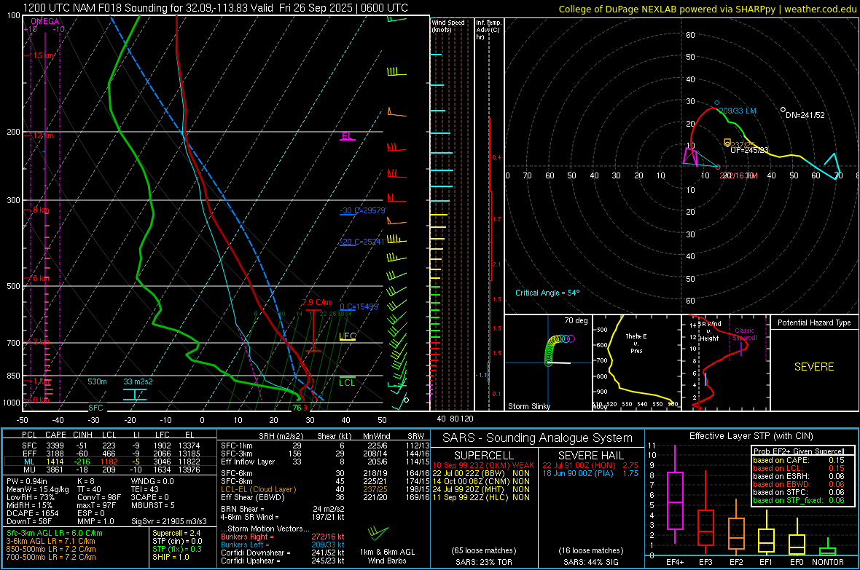
Task: Click the 'Storm Slinky' panel label
Action: (528, 406)
